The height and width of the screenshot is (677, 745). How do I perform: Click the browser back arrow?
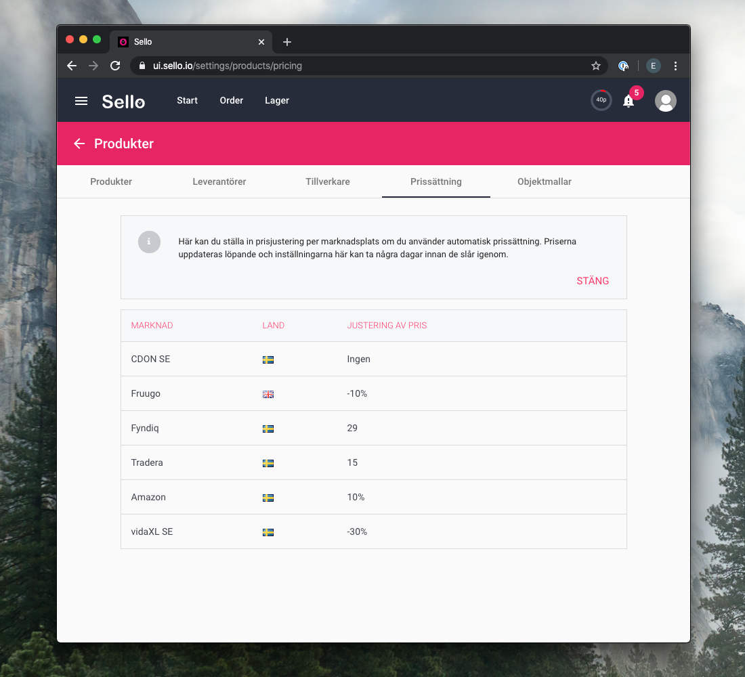click(x=72, y=66)
